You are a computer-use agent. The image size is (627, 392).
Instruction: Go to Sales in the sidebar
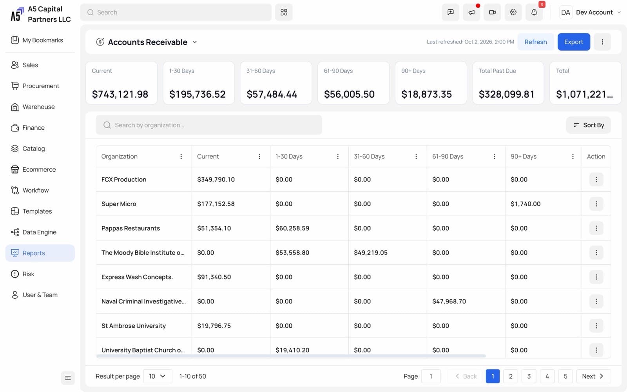[40, 65]
